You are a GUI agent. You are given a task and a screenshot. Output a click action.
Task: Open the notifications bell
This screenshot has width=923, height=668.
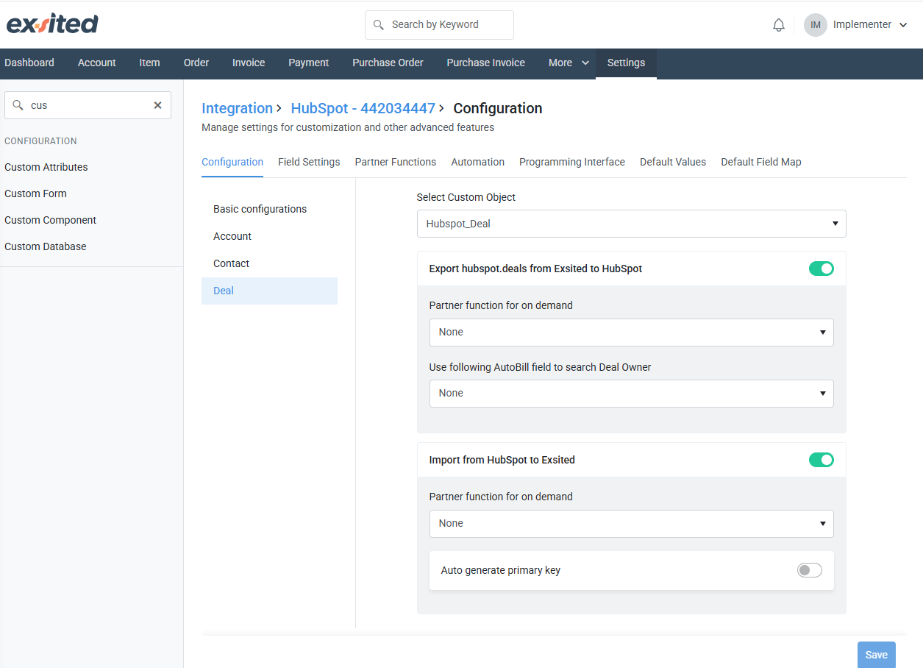(779, 25)
